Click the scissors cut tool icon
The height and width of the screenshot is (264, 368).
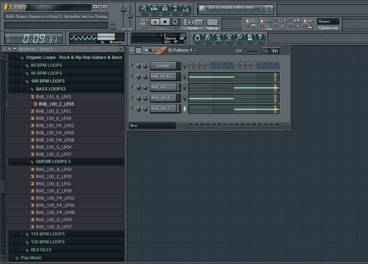[229, 38]
